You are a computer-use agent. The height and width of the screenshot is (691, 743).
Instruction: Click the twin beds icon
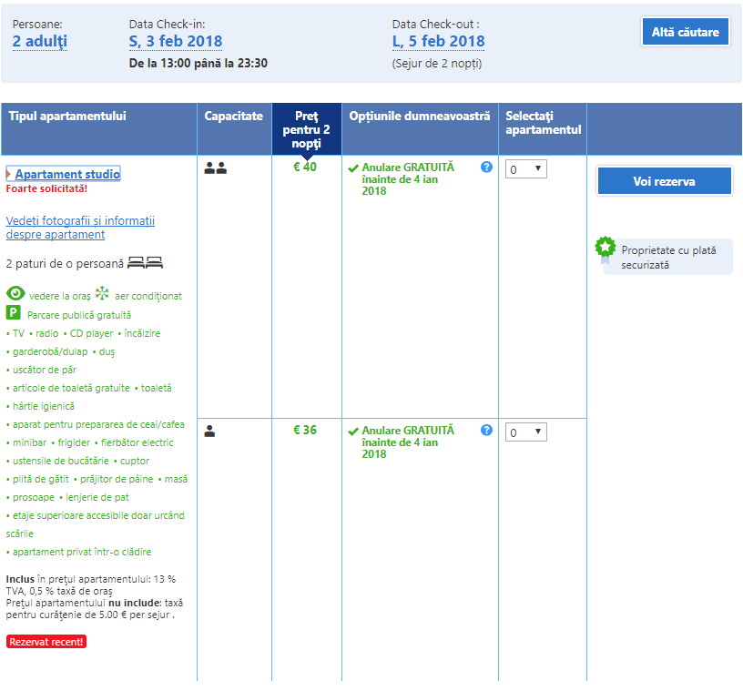click(x=145, y=263)
